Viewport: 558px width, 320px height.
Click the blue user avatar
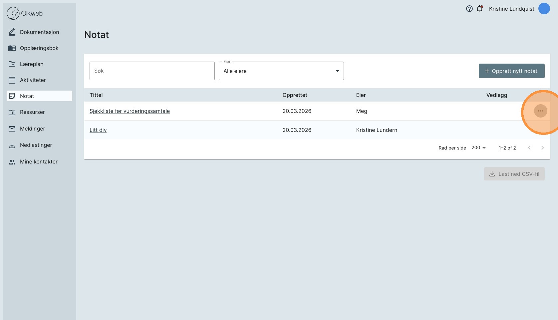(x=544, y=9)
